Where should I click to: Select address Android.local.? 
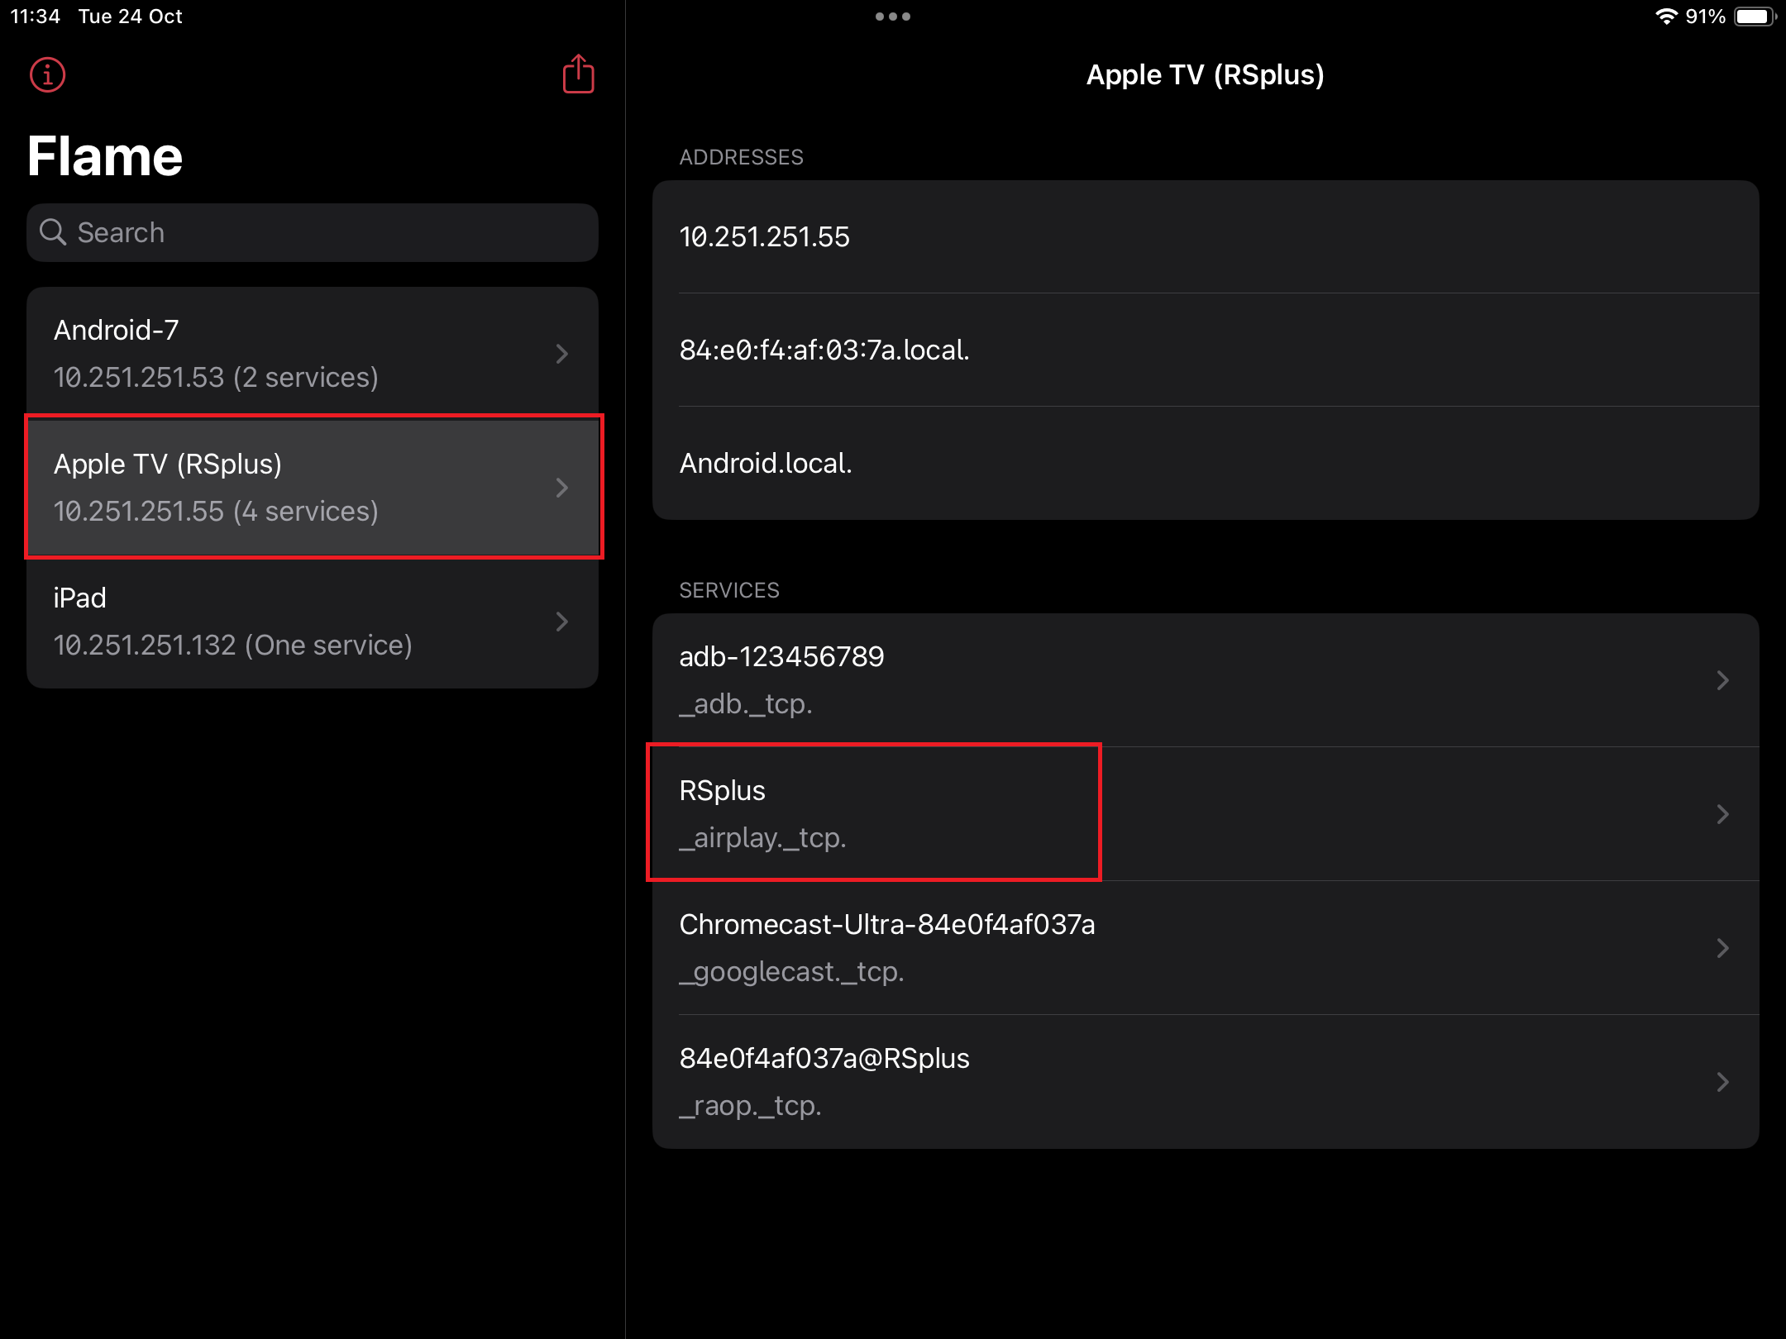point(1205,463)
